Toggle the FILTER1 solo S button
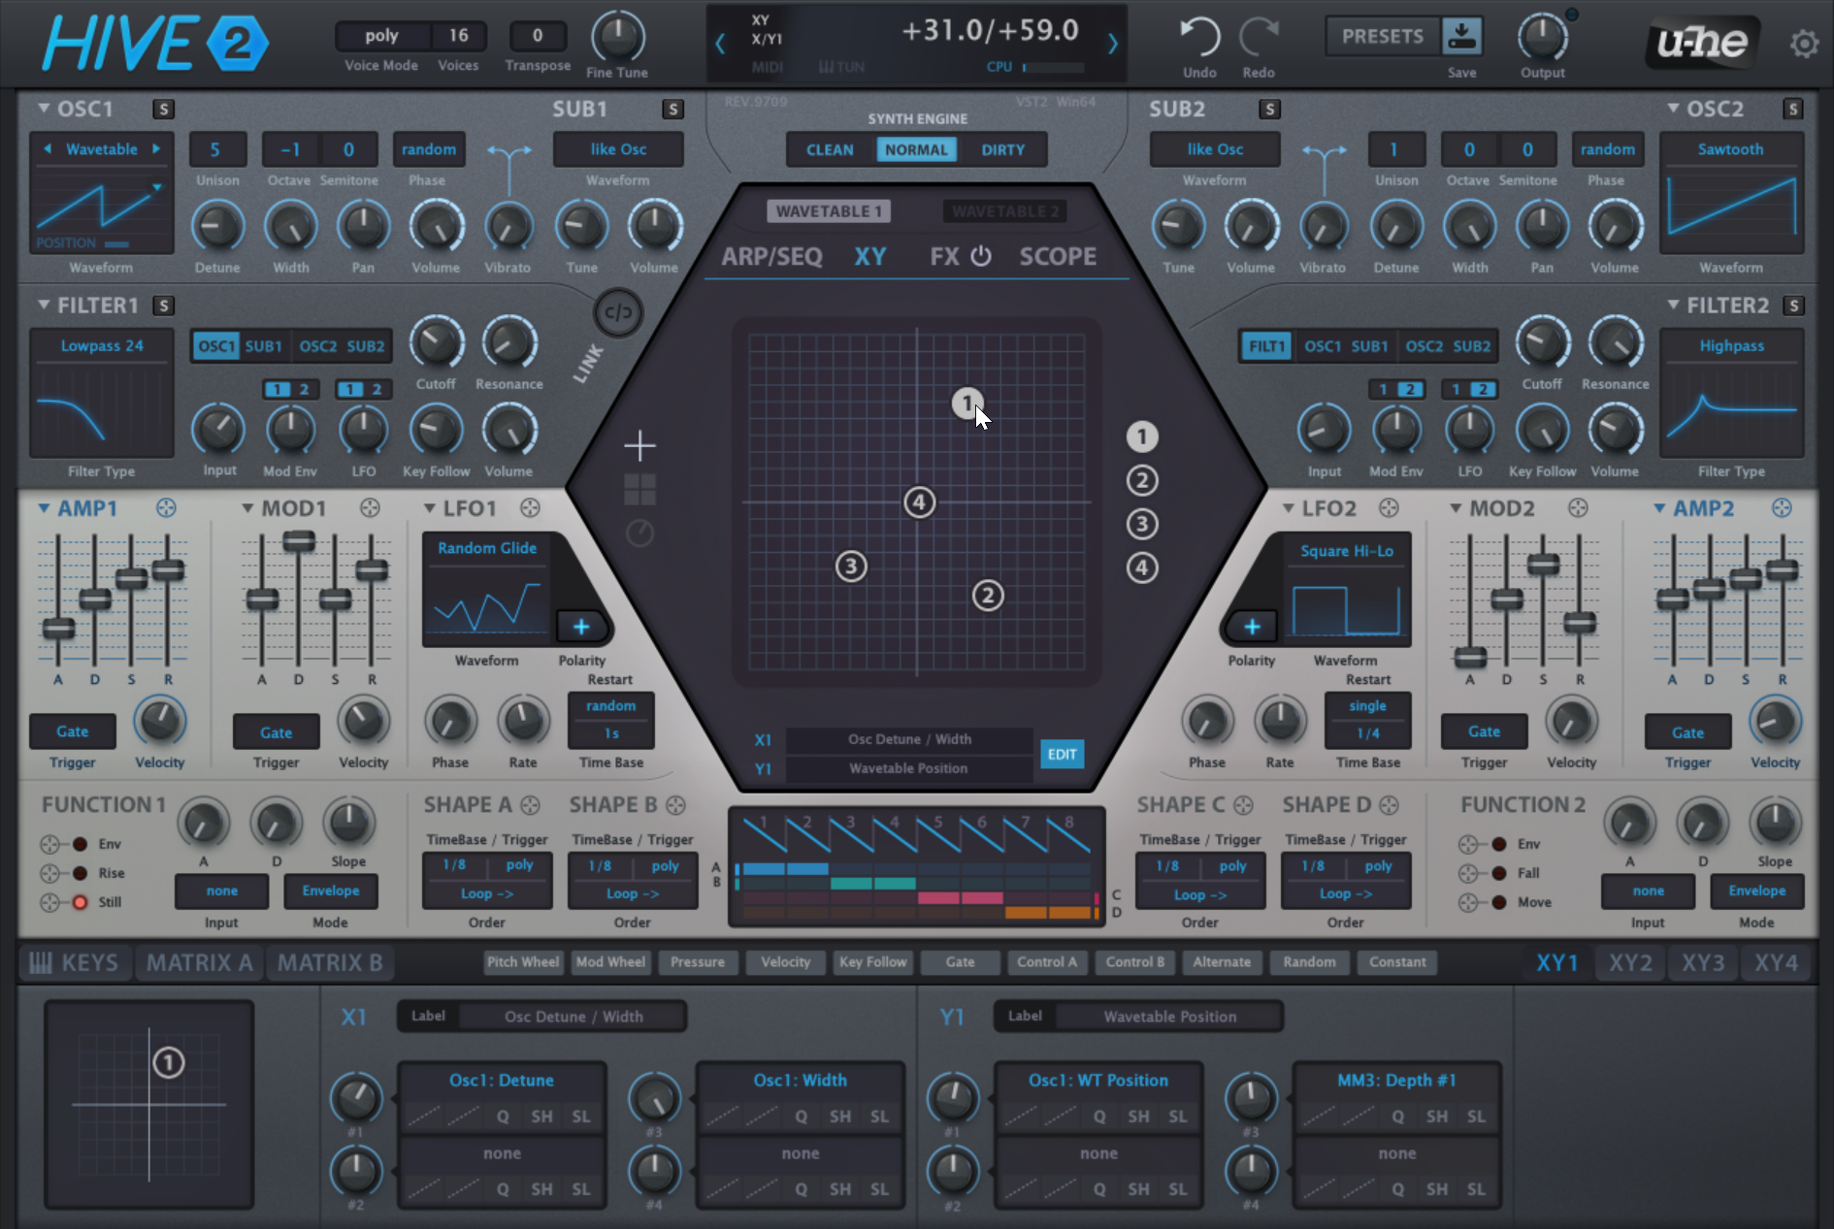Image resolution: width=1834 pixels, height=1229 pixels. coord(163,306)
